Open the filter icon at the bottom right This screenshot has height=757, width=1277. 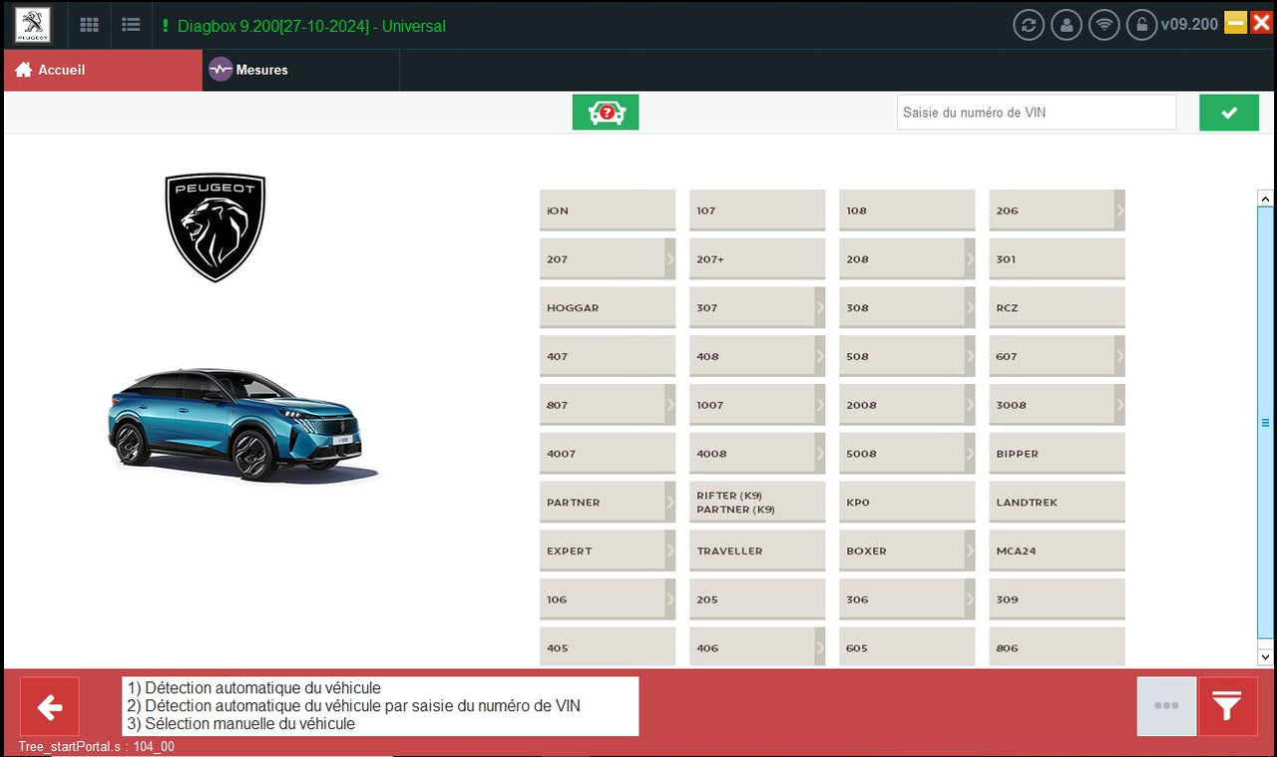[1227, 706]
